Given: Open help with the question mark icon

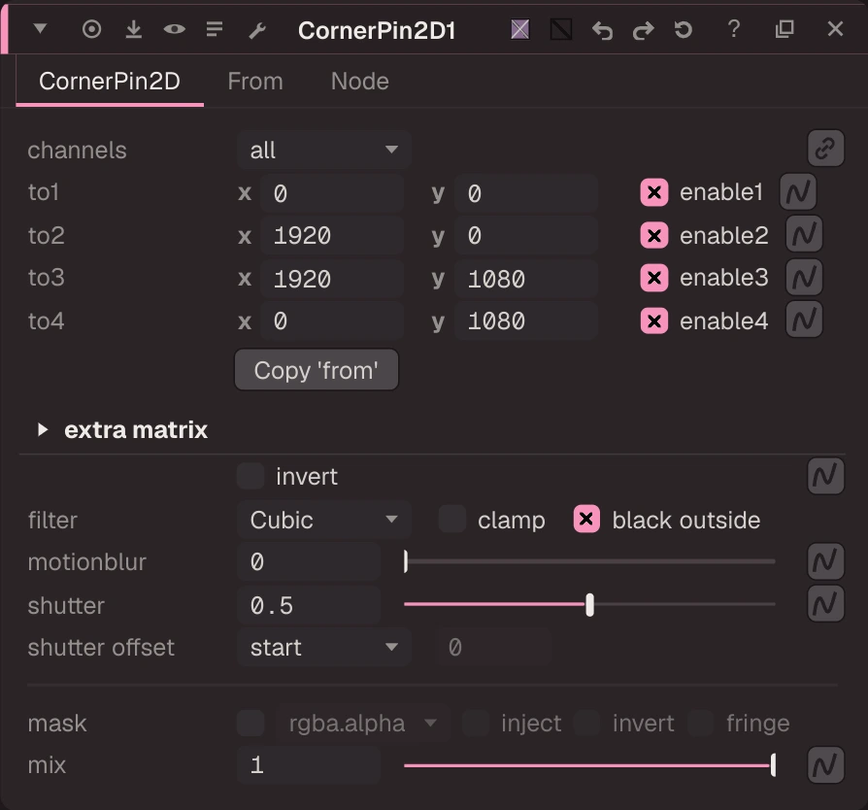Looking at the screenshot, I should (734, 29).
